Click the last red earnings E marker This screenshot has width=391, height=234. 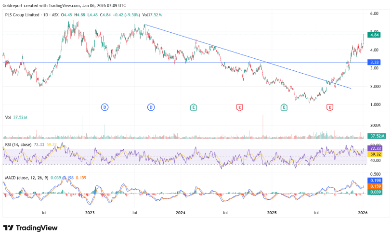330,107
